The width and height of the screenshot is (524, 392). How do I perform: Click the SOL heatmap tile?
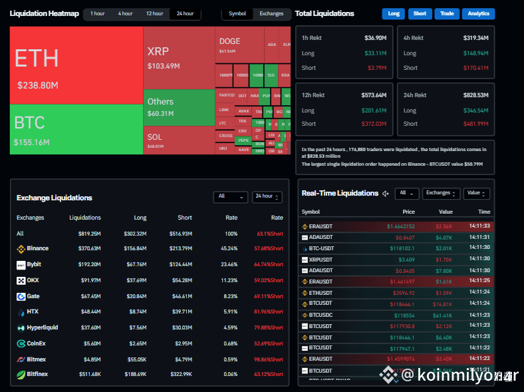click(x=179, y=140)
